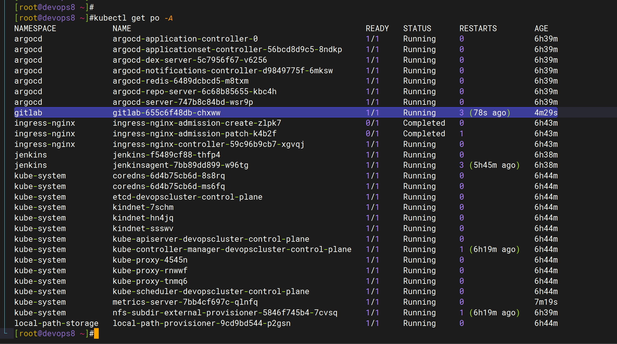The width and height of the screenshot is (617, 344).
Task: Click the 6h38m age of jenkinsagent pod
Action: (x=546, y=165)
